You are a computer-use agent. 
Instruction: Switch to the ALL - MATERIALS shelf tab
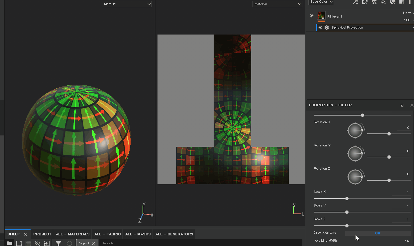pos(72,234)
